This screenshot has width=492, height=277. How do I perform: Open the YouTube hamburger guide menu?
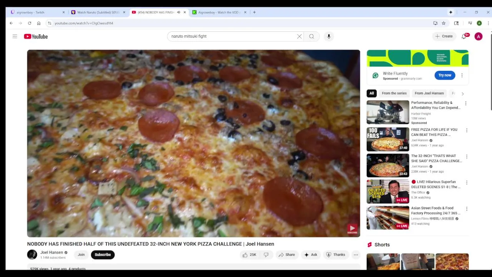[x=15, y=36]
